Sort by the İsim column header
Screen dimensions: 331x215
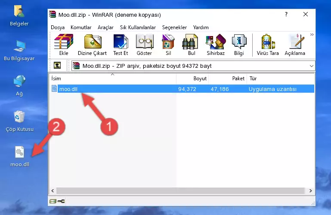coord(113,79)
